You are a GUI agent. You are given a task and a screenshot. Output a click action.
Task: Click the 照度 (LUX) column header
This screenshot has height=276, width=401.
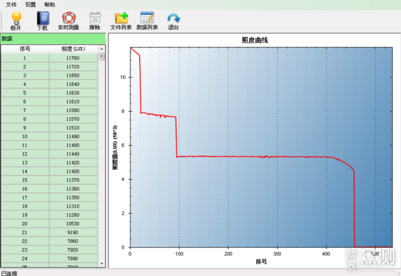(x=73, y=49)
